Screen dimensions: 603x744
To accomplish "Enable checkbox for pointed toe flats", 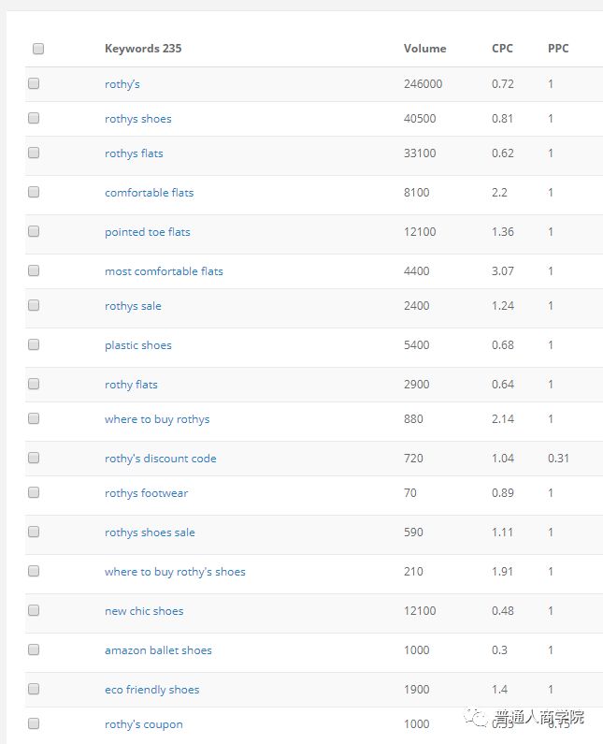I will 34,232.
